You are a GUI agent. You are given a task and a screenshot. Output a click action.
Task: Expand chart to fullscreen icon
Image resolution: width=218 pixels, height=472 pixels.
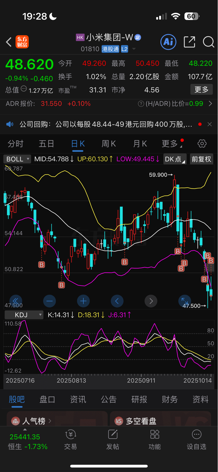tap(185, 300)
